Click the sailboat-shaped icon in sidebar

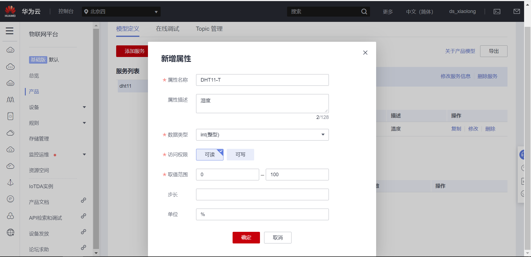(x=11, y=183)
